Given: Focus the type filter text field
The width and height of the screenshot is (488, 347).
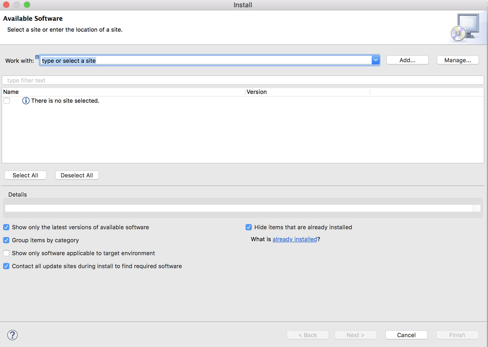Looking at the screenshot, I should [243, 80].
